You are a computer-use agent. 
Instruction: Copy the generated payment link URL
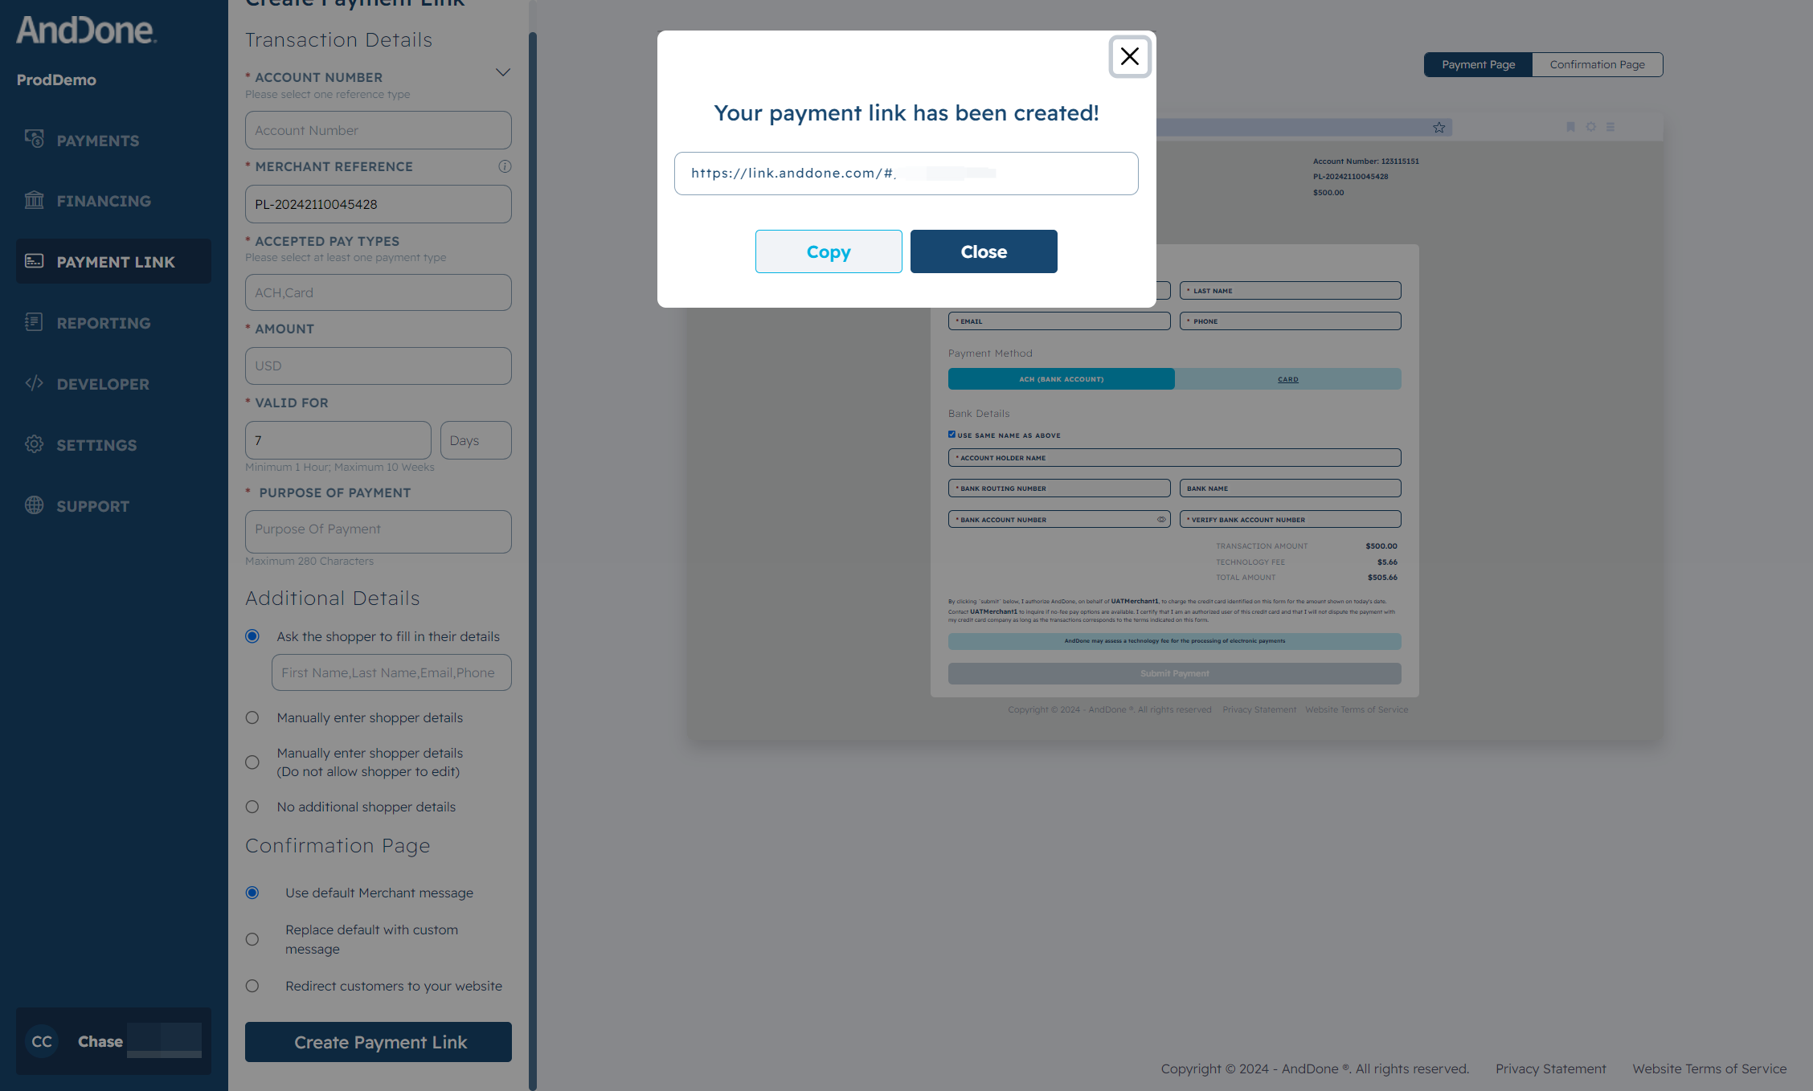(829, 251)
